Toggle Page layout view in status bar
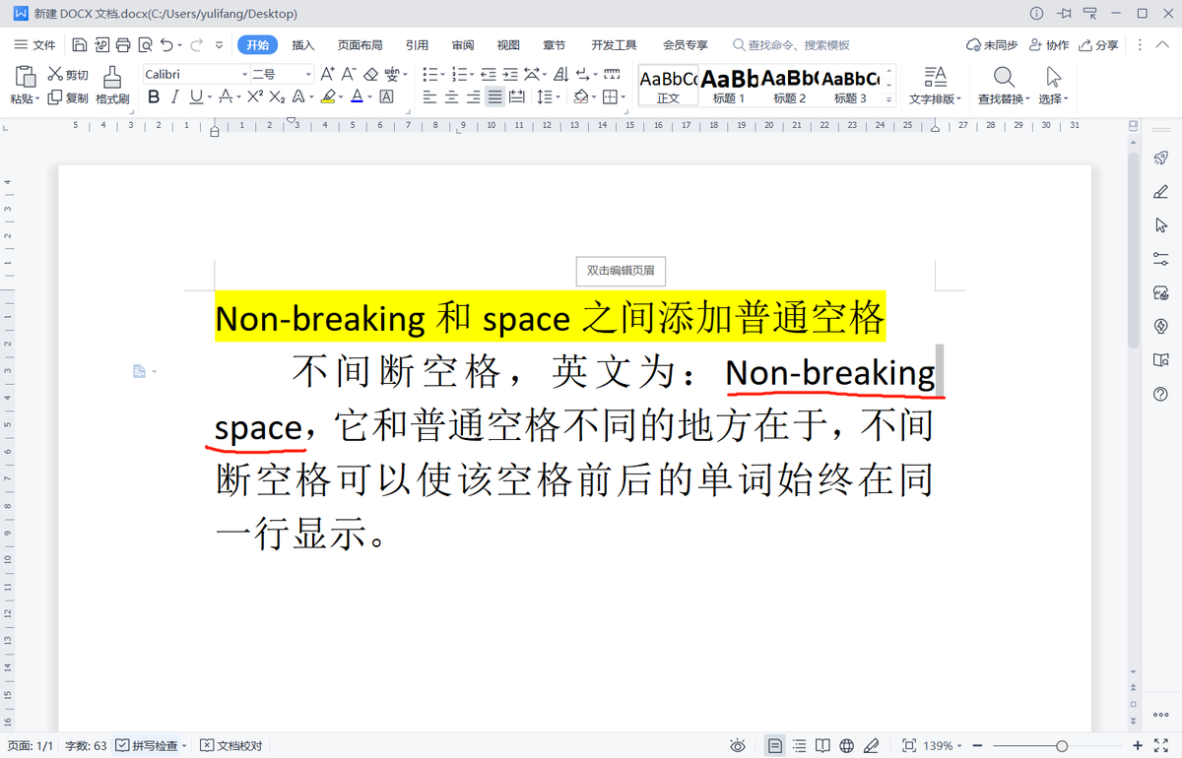1182x758 pixels. [x=775, y=746]
